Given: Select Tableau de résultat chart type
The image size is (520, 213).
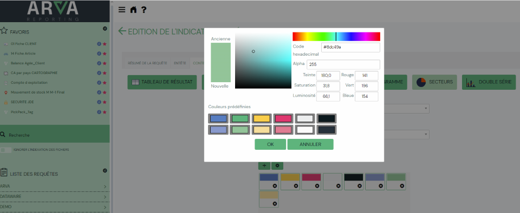Looking at the screenshot, I should [x=162, y=82].
